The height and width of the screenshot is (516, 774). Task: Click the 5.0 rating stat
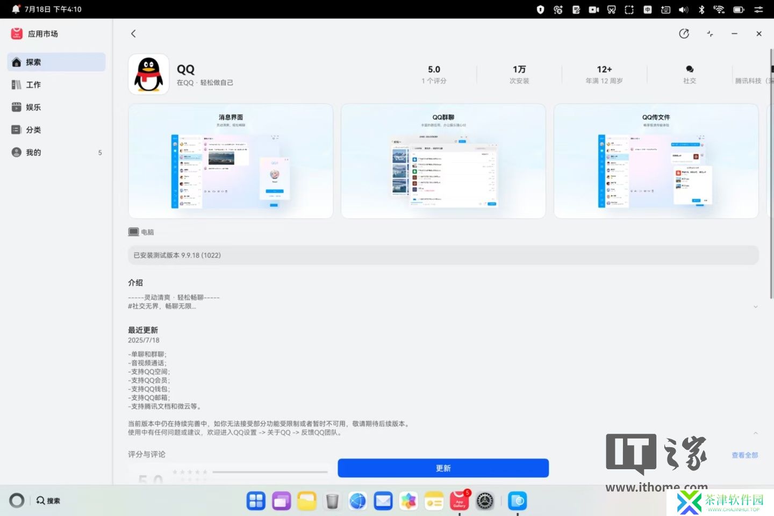pos(434,74)
